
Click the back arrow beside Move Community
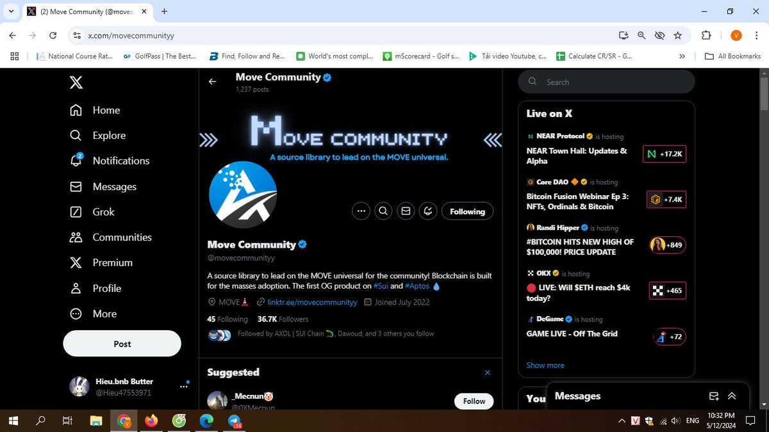point(212,82)
